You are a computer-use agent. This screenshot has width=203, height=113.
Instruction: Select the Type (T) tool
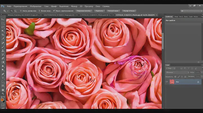3,78
